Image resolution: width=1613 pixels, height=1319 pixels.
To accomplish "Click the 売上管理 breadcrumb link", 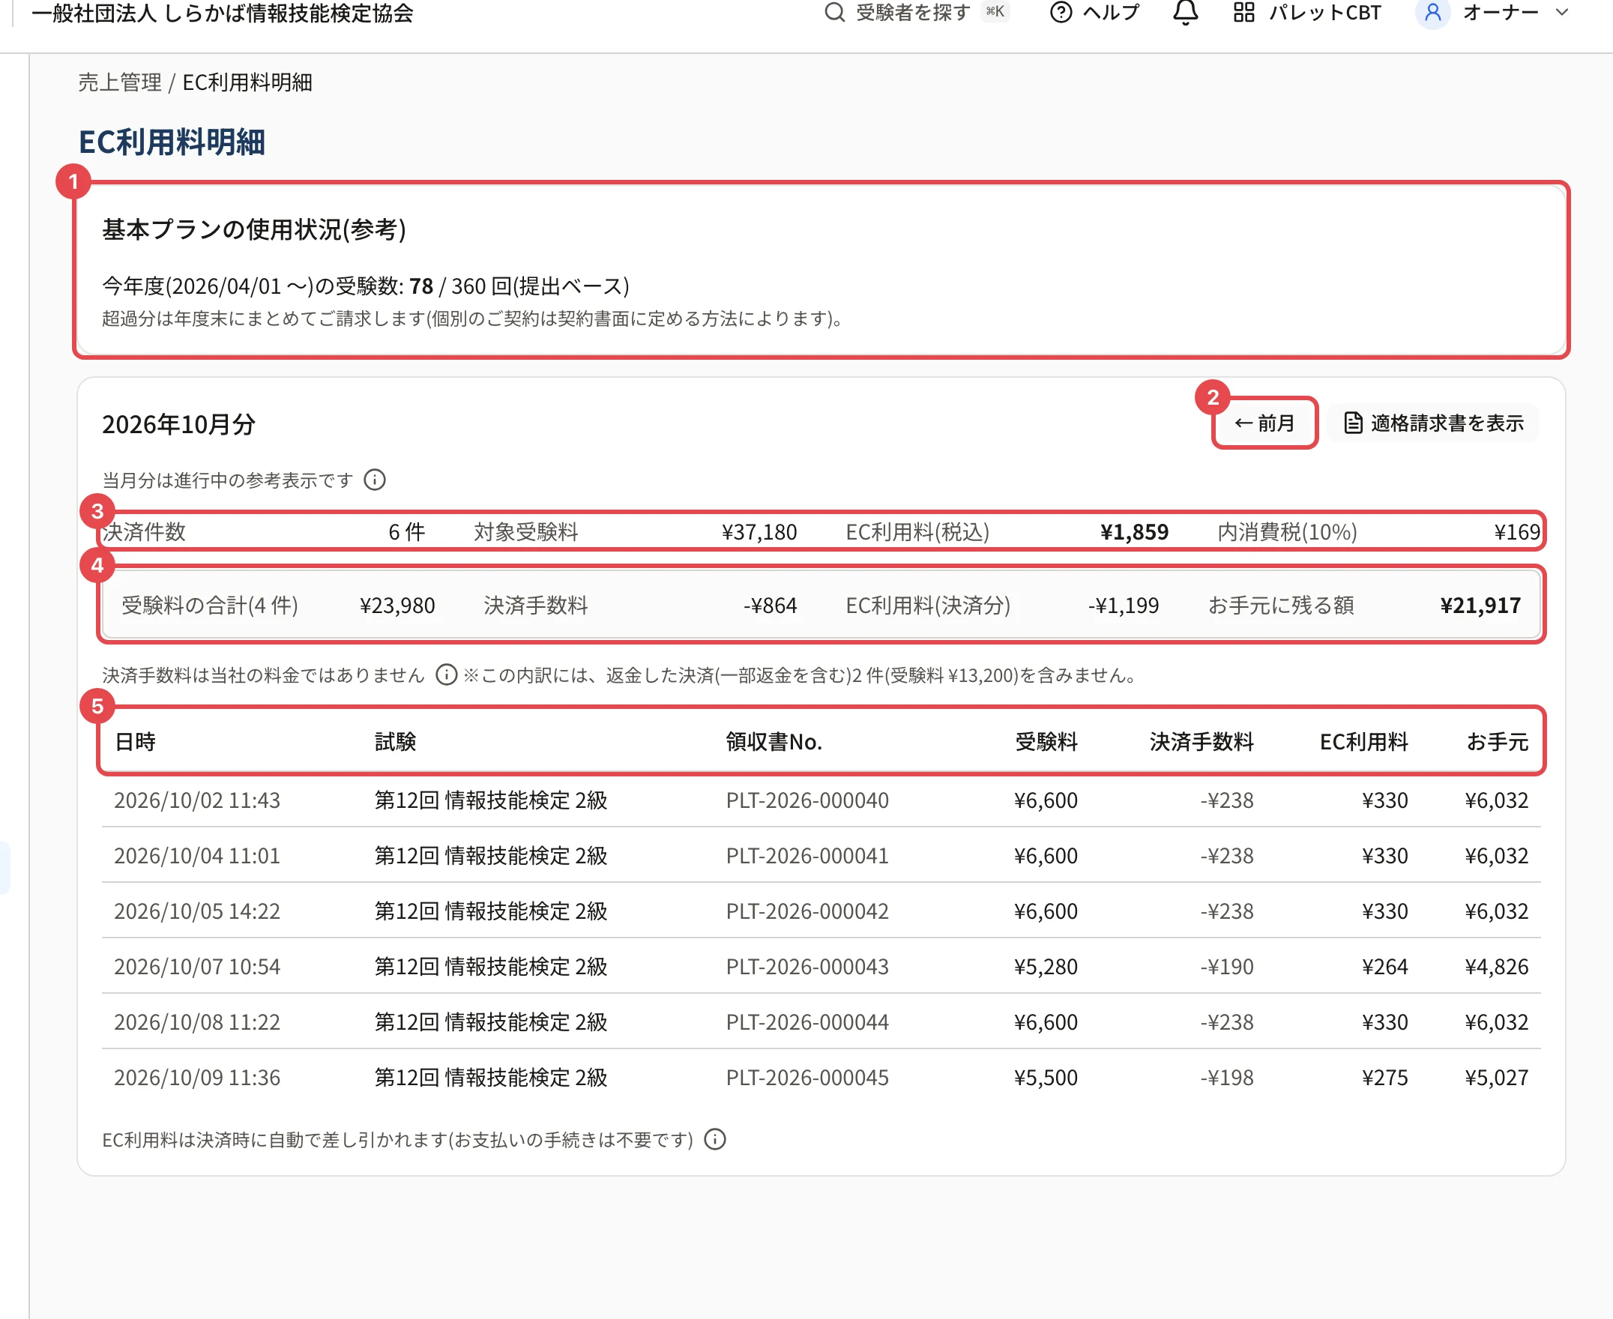I will pos(120,82).
